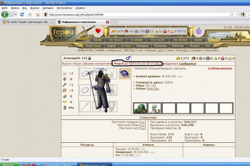Open a new tab with plus button
The height and width of the screenshot is (166, 250).
click(x=114, y=22)
